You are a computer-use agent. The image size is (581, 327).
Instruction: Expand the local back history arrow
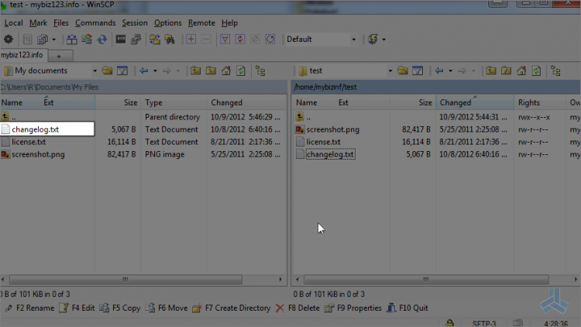point(155,71)
